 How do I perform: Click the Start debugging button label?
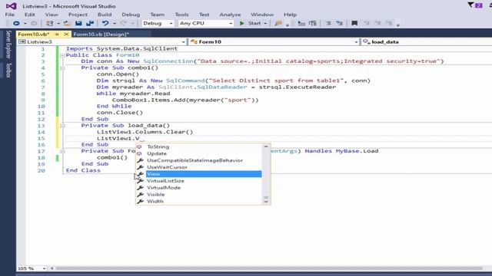pos(254,23)
